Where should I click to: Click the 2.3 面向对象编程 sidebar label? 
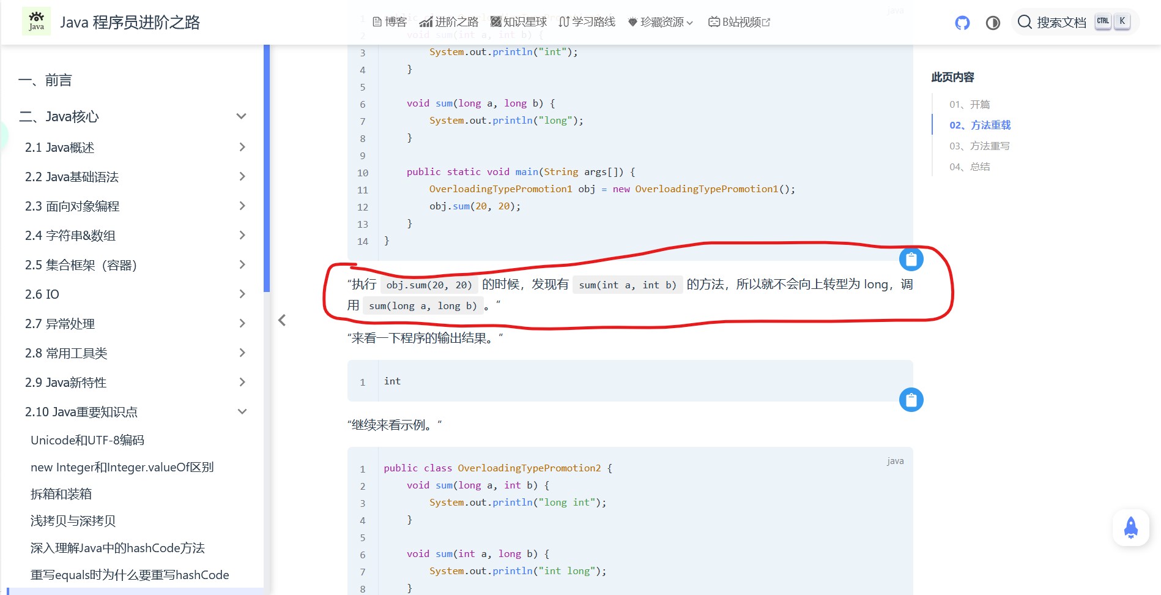point(72,206)
